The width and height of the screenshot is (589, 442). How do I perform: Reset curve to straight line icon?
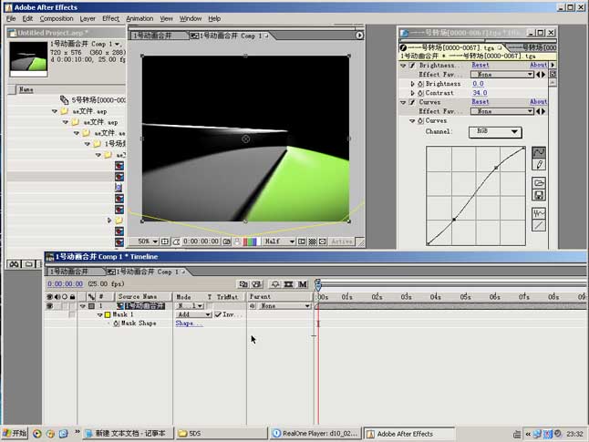click(x=539, y=225)
